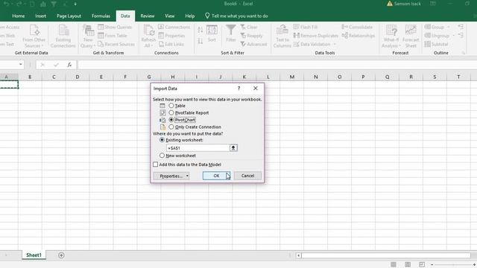Enable Add this data to Data Model

[x=156, y=165]
